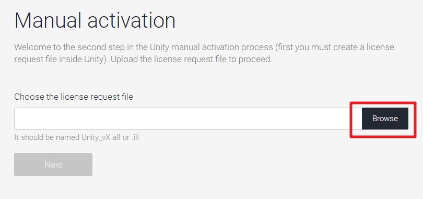Click the 'Upload the license request file to proceed' sentence
Screen dimensions: 423x199
point(191,60)
